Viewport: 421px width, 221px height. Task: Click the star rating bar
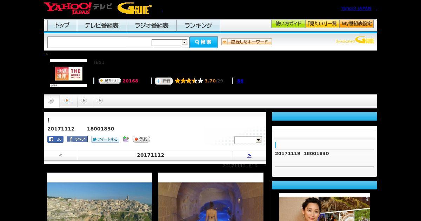[x=189, y=81]
